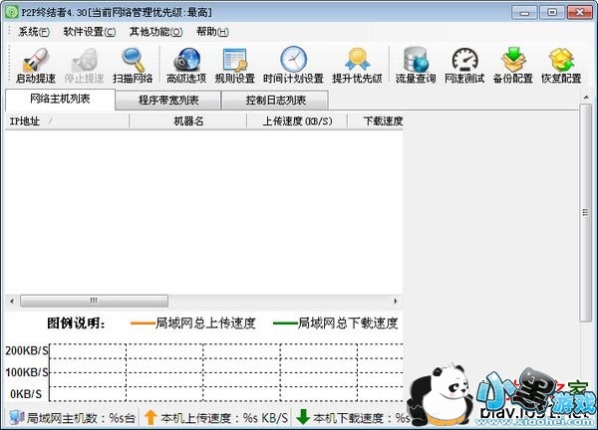The image size is (598, 430).
Task: Click the 启动提速 rocket icon
Action: click(x=36, y=60)
